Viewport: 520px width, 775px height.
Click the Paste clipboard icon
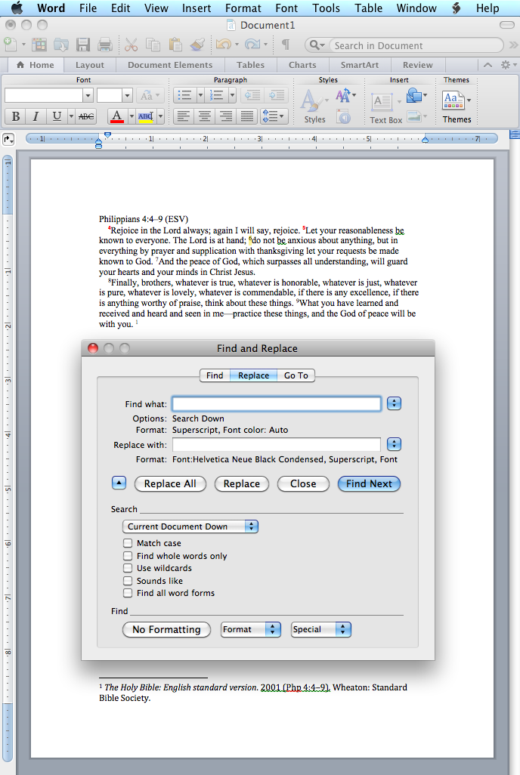point(175,45)
